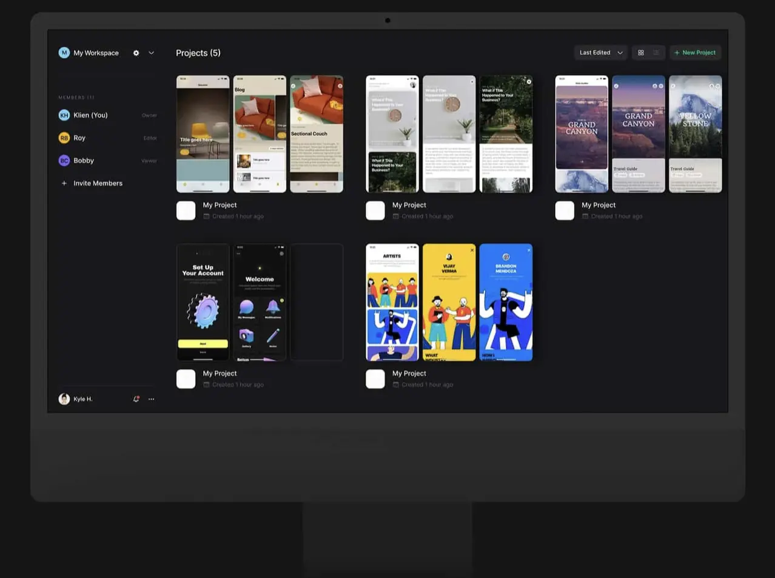The height and width of the screenshot is (578, 775).
Task: Expand the My Workspace switcher chevron
Action: point(151,53)
